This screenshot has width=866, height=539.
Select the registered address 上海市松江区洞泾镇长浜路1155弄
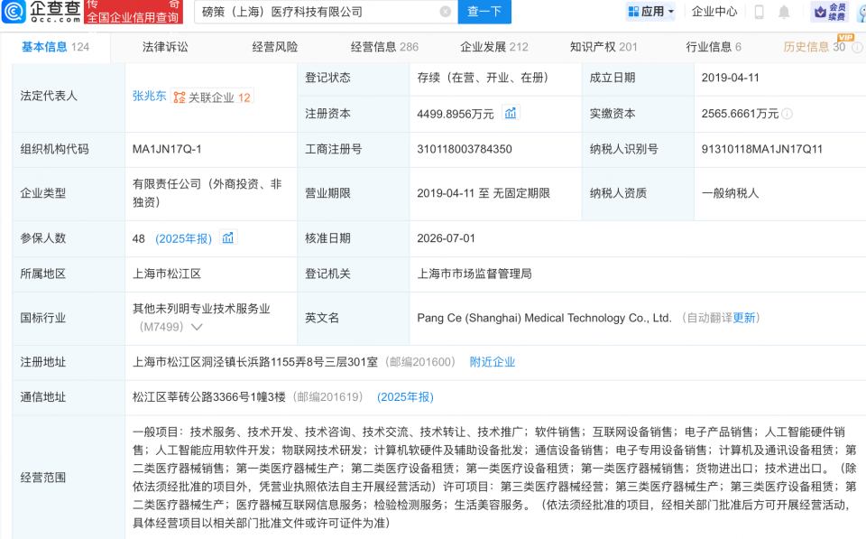point(255,362)
